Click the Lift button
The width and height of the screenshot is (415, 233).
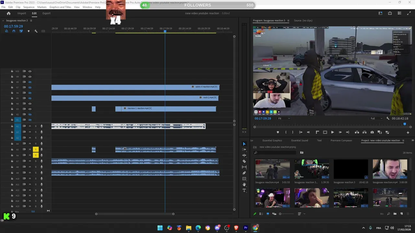(x=357, y=132)
